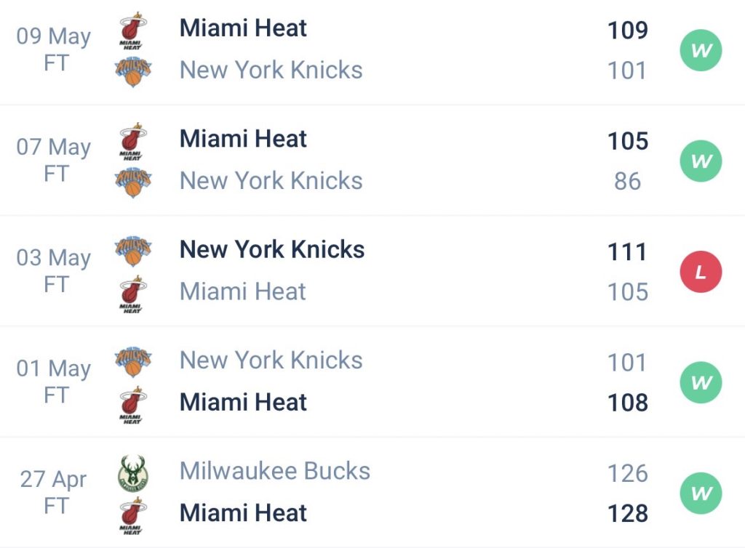Tap the 128 score of Miami Heat
Image resolution: width=745 pixels, height=548 pixels.
point(627,513)
